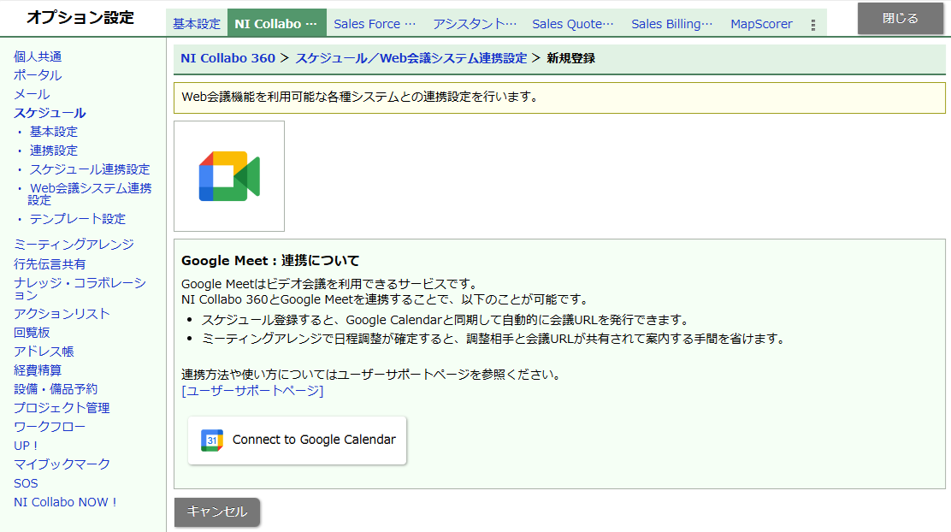Open the Sales Quote tab
This screenshot has height=532, width=951.
click(573, 24)
